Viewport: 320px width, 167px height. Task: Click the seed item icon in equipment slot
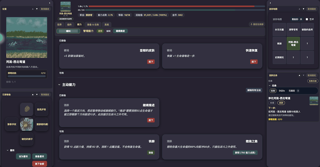(27, 109)
